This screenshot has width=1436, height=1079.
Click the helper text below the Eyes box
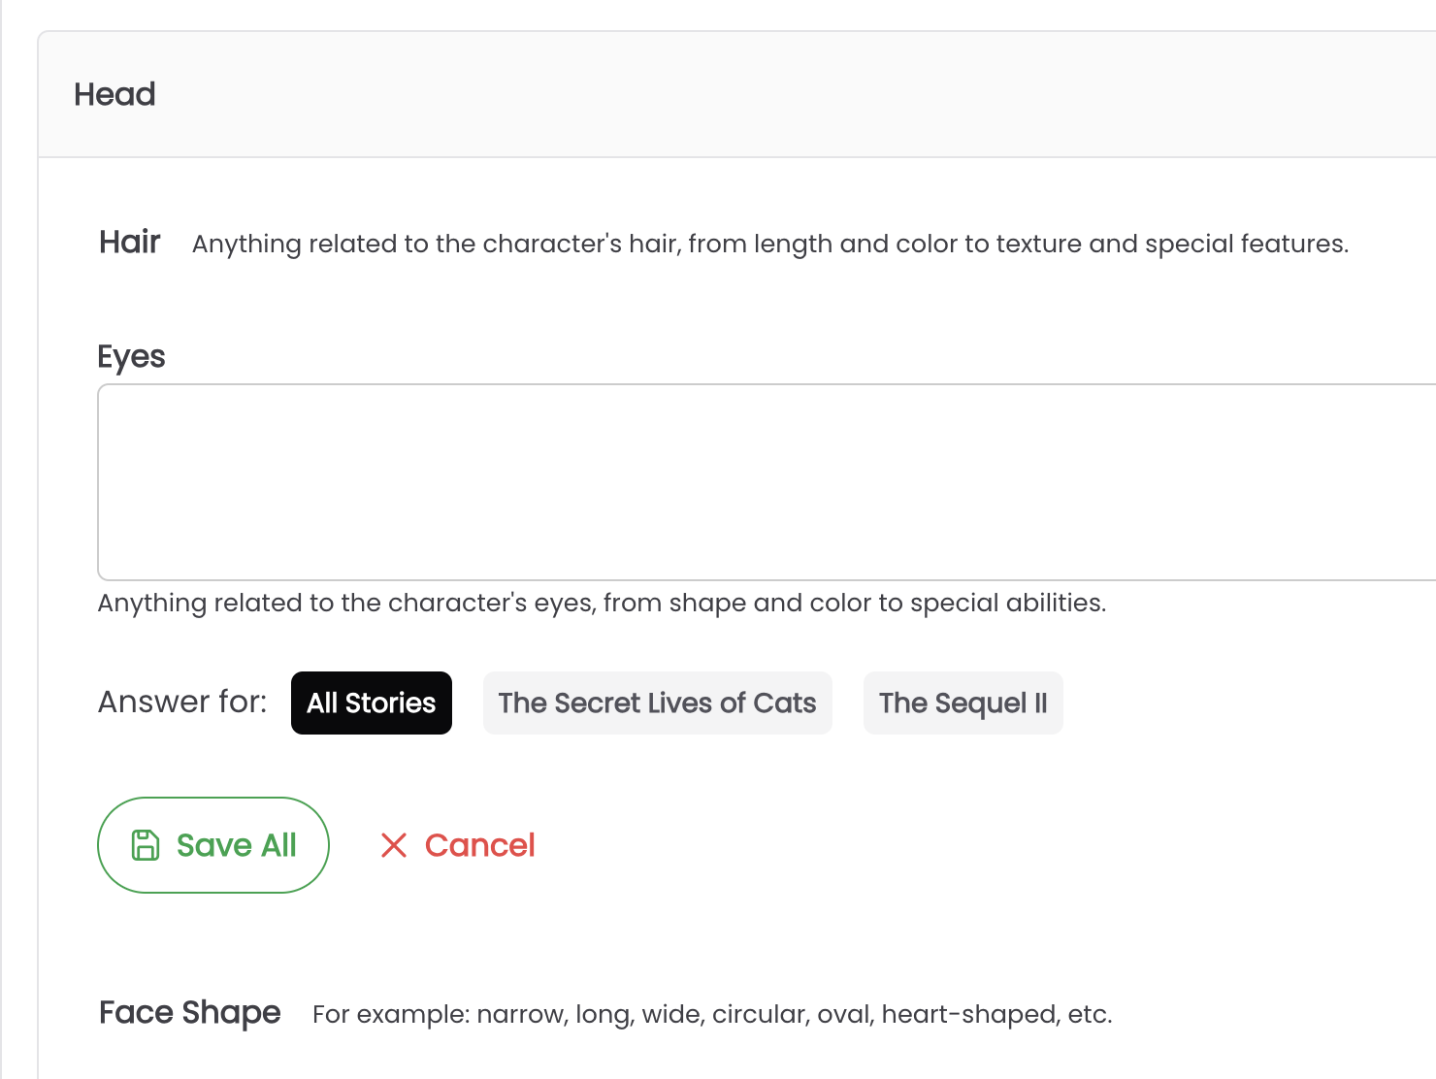[x=602, y=603]
